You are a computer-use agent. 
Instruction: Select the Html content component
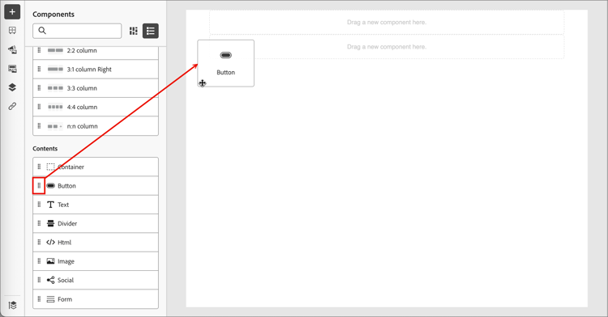point(96,243)
